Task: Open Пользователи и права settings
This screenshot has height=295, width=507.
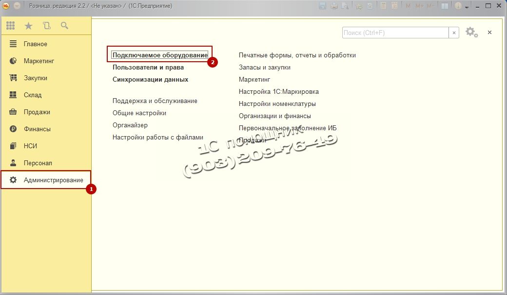Action: click(148, 68)
